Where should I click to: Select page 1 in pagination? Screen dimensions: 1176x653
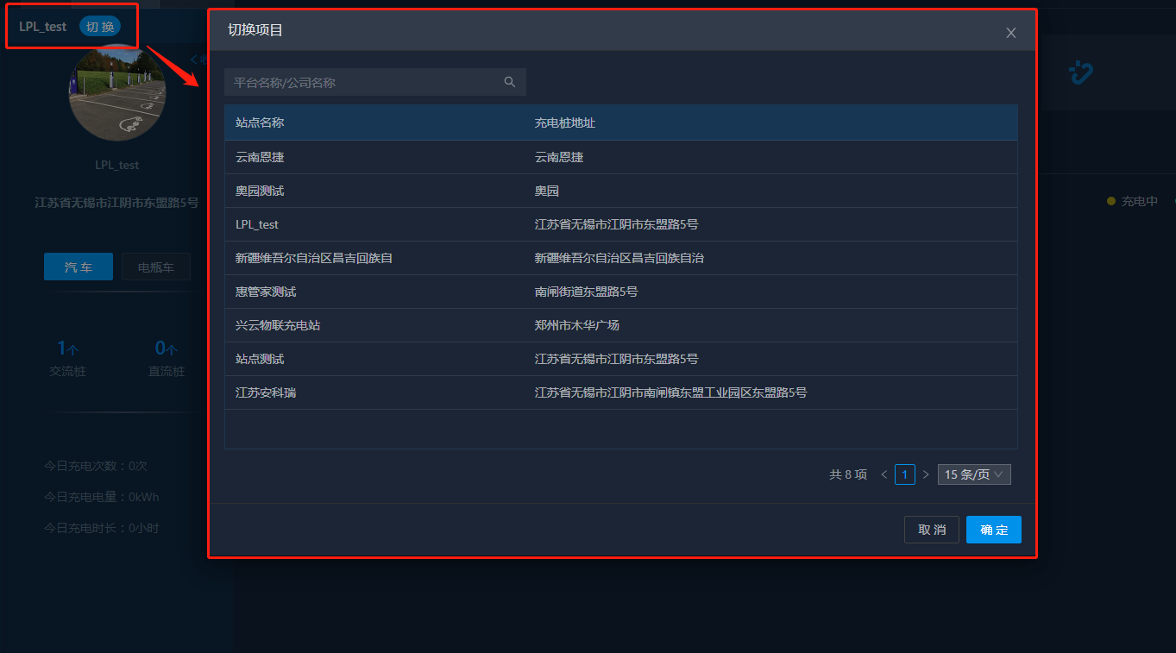[904, 474]
